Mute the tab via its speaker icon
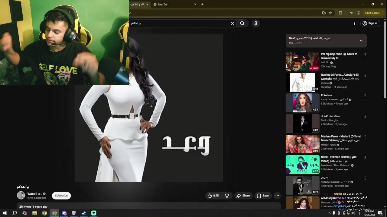Viewport: 387px width, 217px height. (142, 4)
